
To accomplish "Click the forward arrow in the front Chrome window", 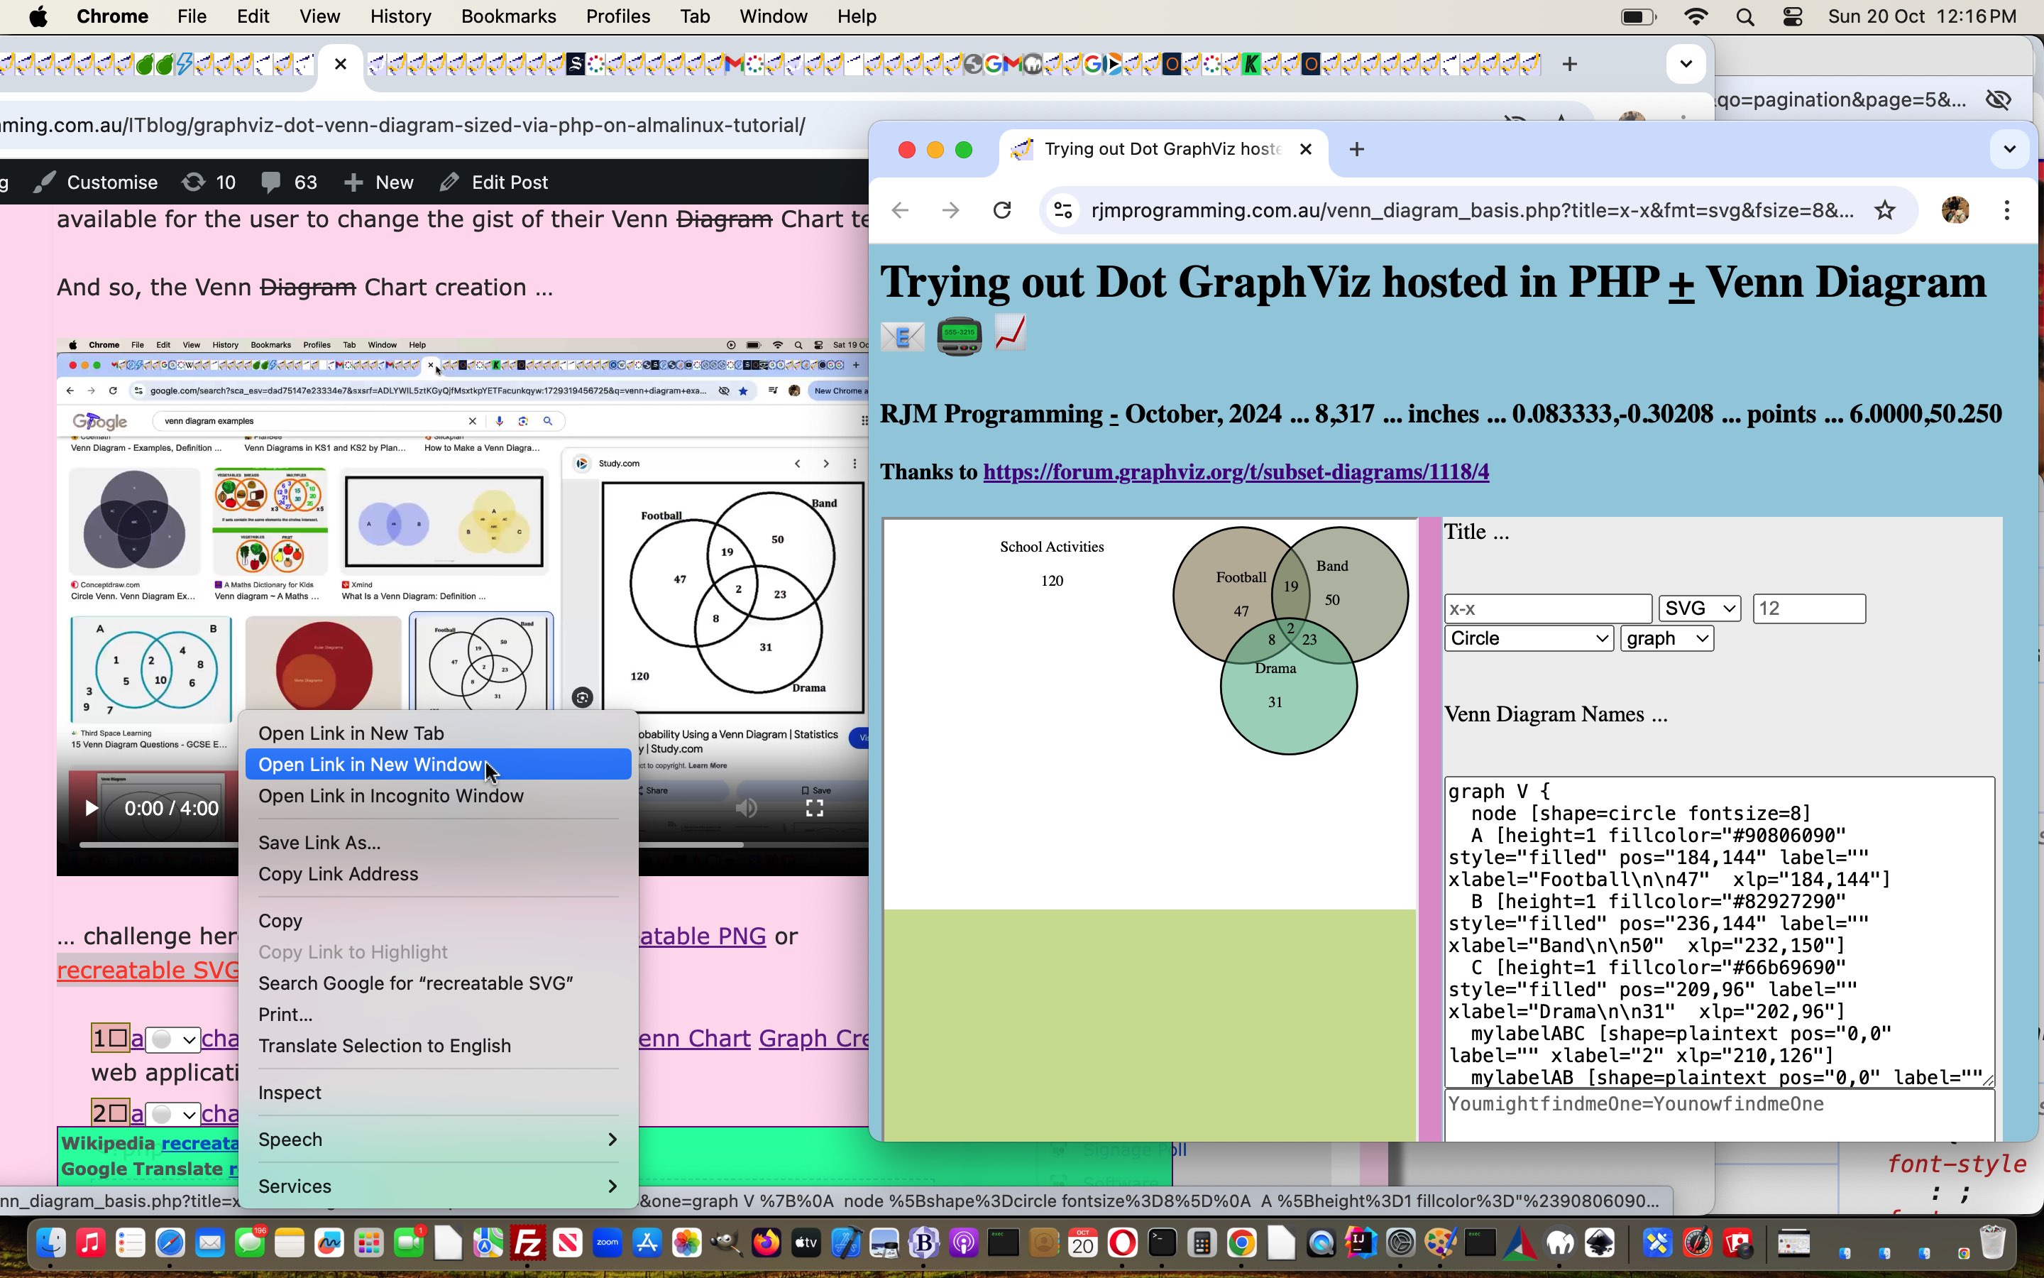I will tap(950, 210).
